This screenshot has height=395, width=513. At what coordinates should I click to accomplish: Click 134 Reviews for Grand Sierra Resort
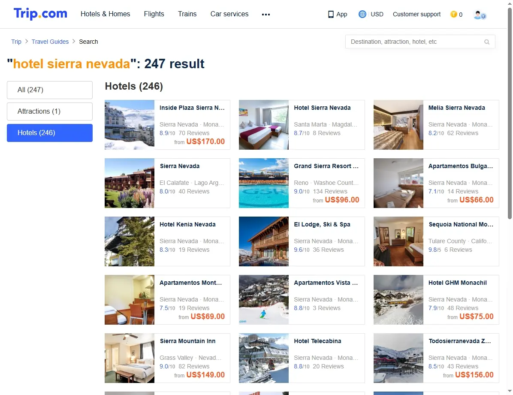pos(330,191)
